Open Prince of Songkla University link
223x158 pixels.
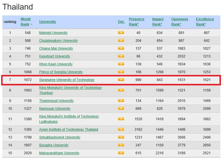click(61, 72)
